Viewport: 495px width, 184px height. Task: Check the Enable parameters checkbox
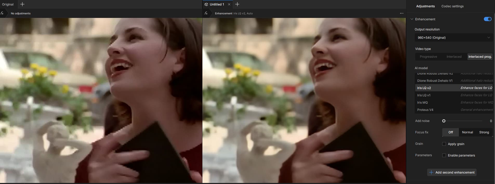click(444, 155)
